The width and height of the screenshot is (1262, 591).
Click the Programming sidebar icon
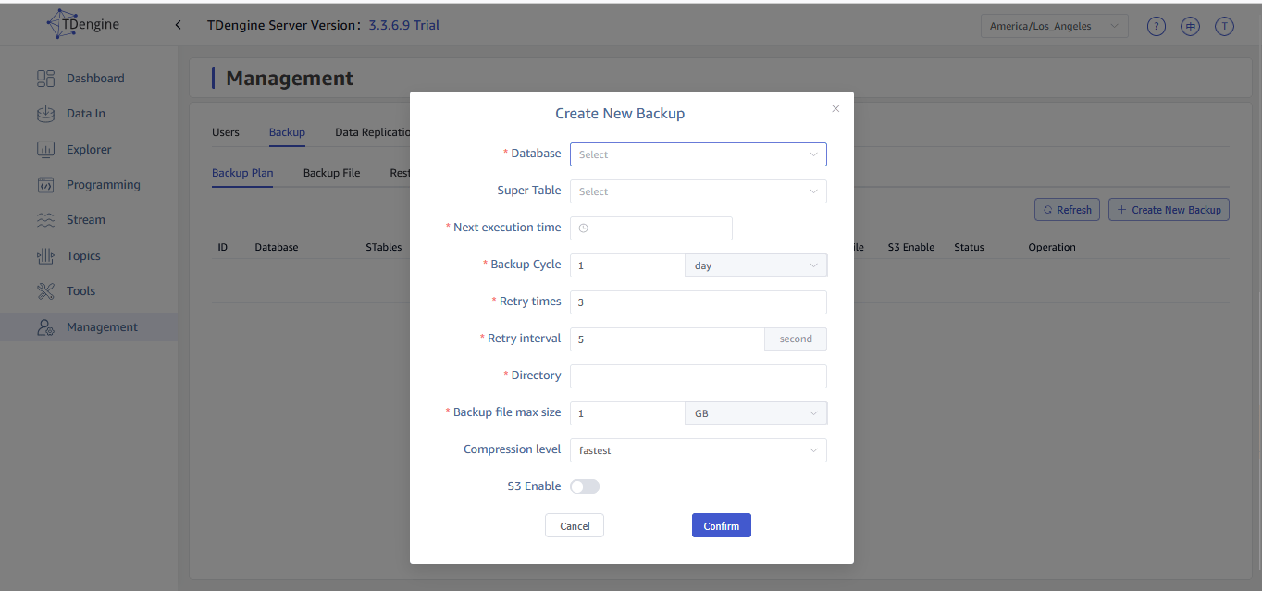(46, 185)
